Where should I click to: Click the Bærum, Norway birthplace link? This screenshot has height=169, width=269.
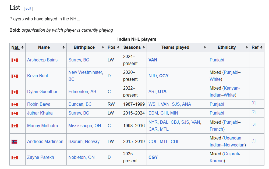pyautogui.click(x=84, y=142)
